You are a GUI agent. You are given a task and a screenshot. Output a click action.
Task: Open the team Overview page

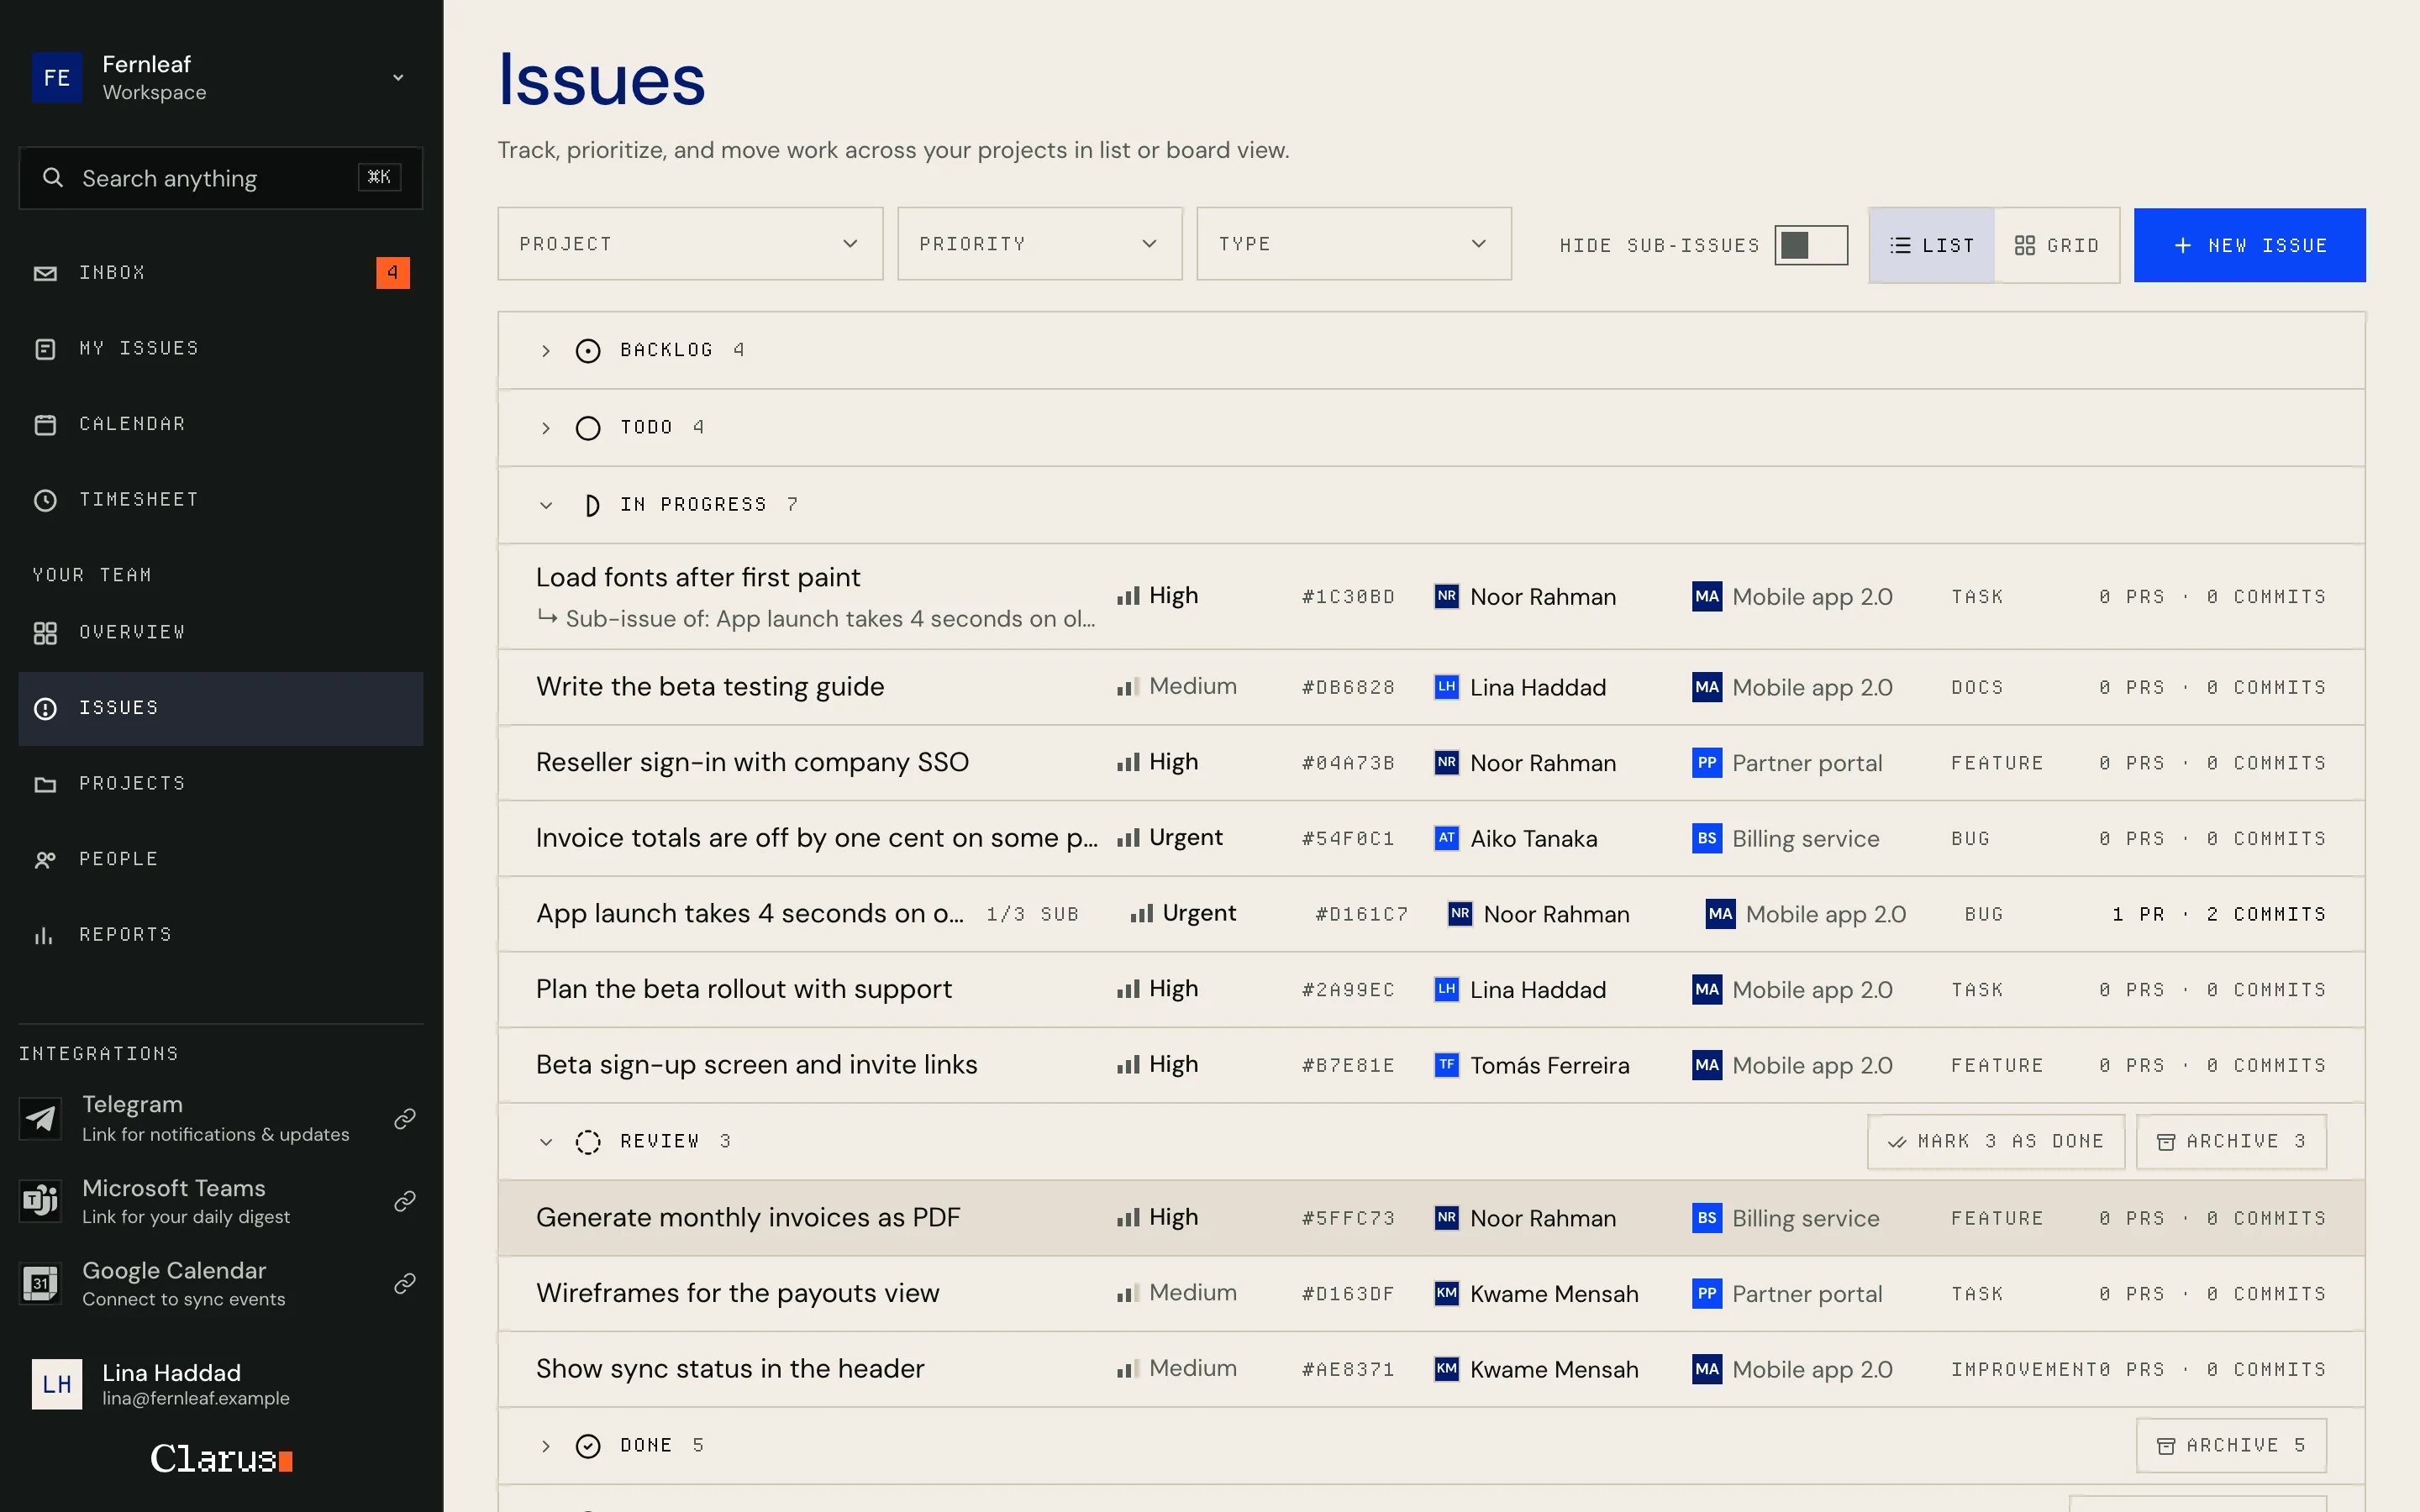[221, 632]
